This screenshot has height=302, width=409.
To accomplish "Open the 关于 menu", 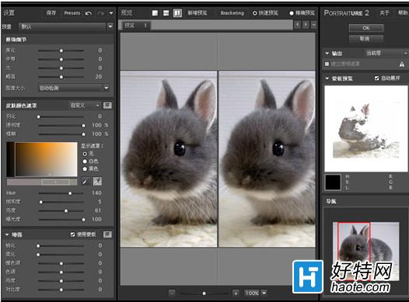I will 384,12.
